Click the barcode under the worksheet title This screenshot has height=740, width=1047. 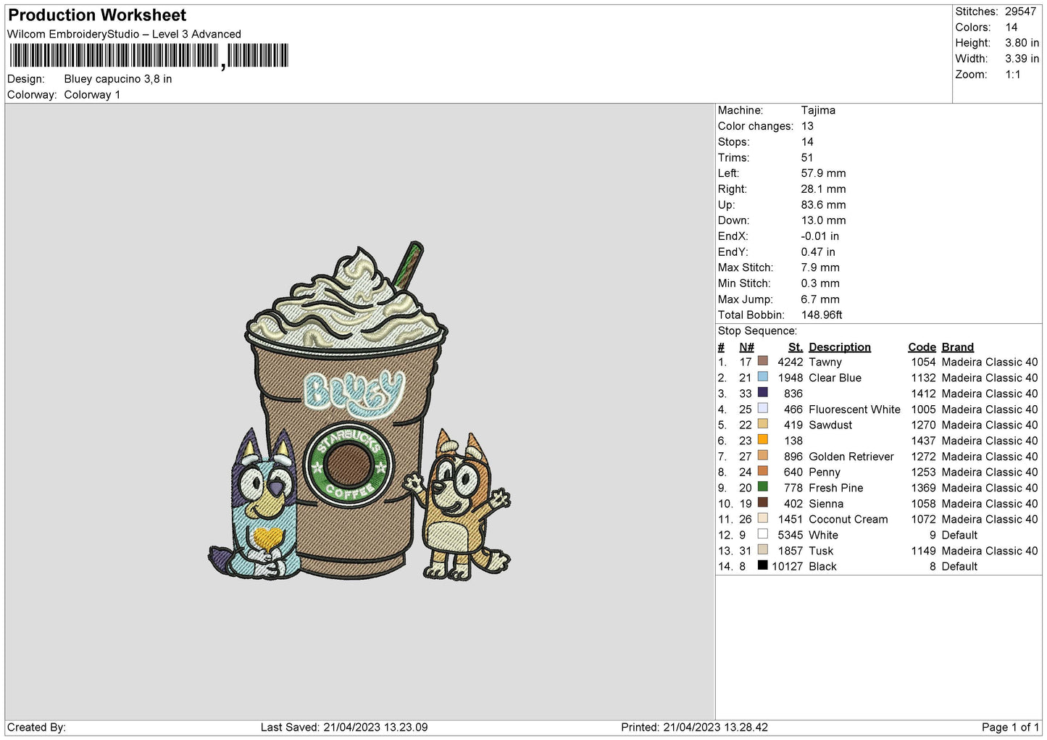[x=149, y=56]
